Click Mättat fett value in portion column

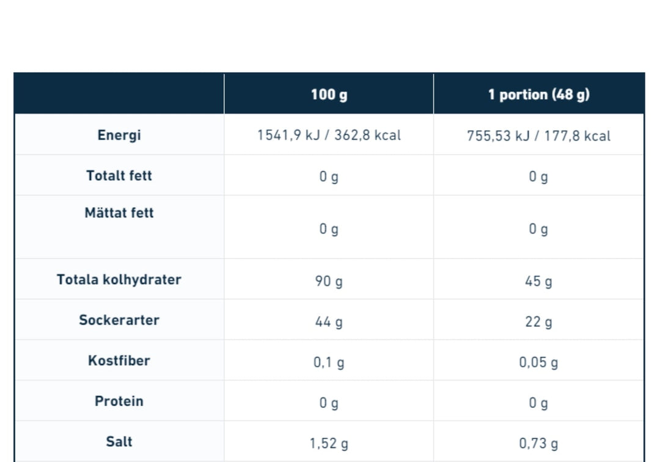click(x=538, y=229)
